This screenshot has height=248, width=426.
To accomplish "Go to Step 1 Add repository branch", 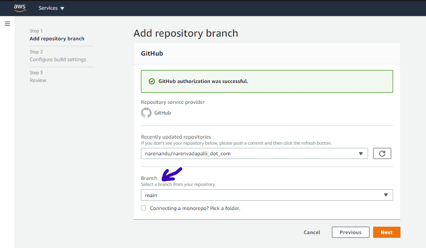I will click(x=57, y=38).
